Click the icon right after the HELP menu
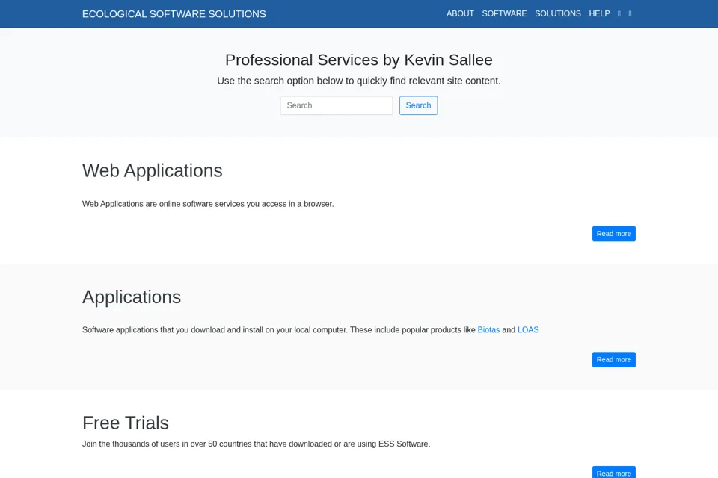 tap(619, 13)
